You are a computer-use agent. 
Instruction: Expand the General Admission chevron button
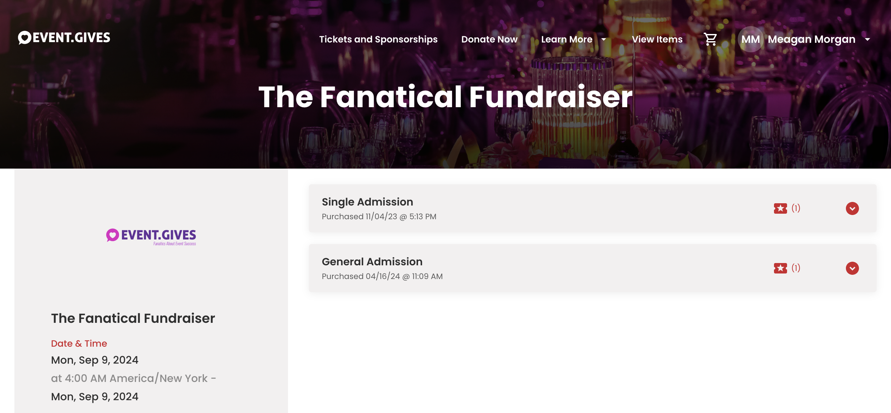[852, 268]
